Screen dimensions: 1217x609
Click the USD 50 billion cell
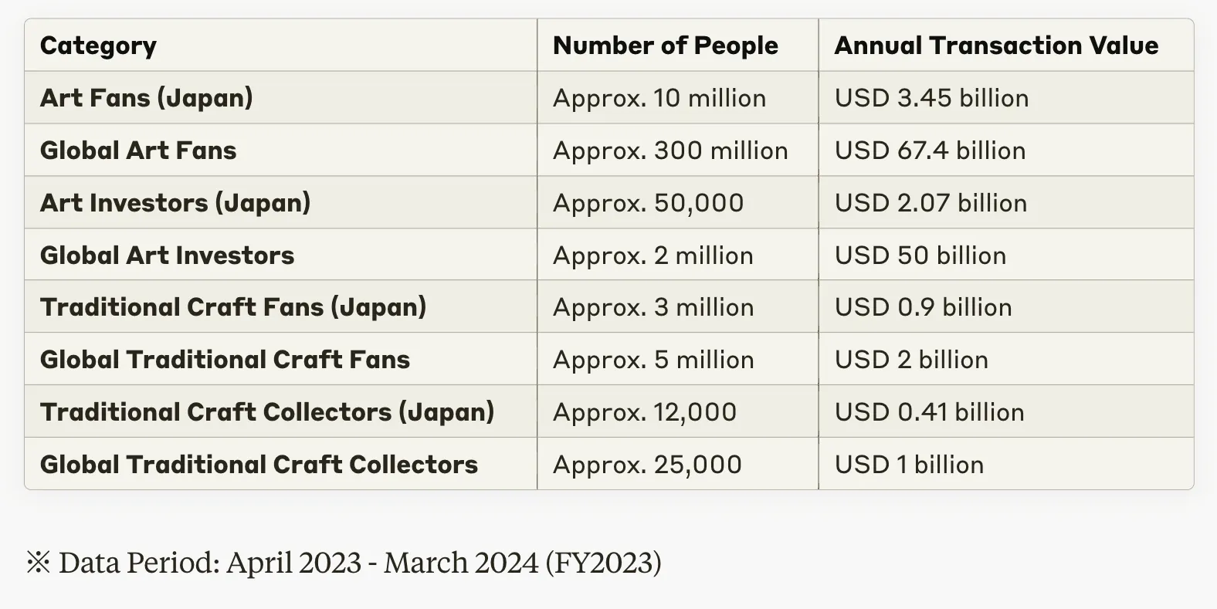click(x=920, y=255)
